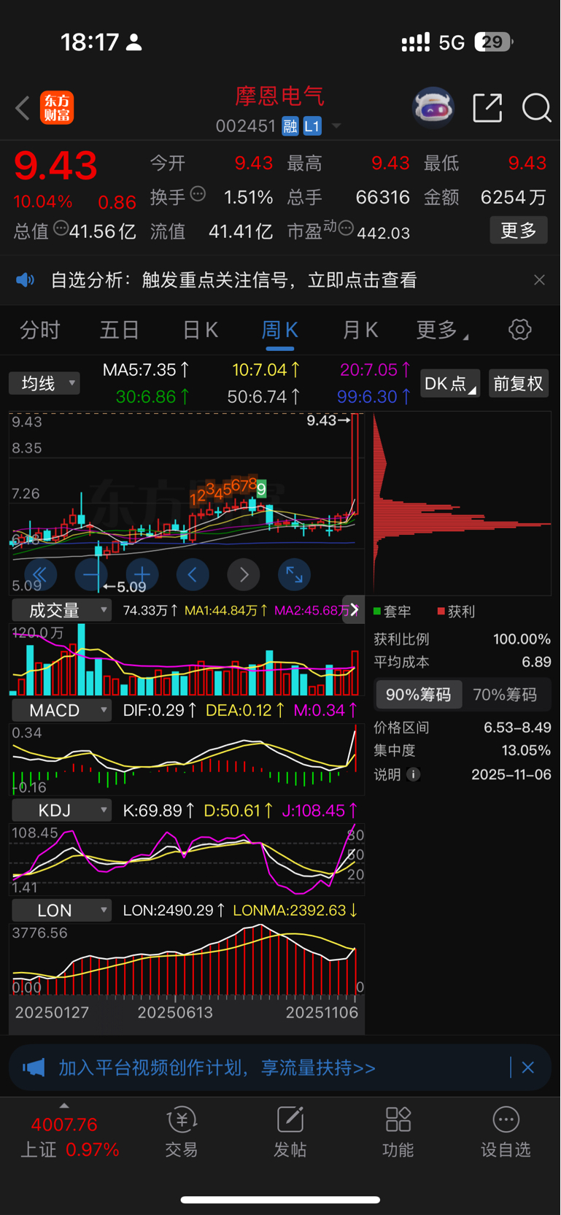Tap the zoom-in plus button

coord(142,575)
